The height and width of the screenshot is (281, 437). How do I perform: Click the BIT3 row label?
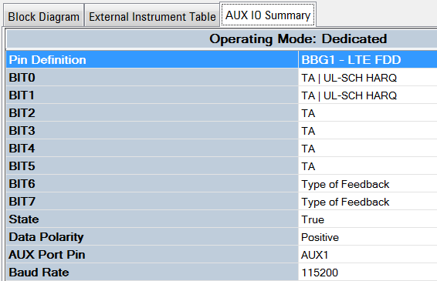click(x=152, y=131)
